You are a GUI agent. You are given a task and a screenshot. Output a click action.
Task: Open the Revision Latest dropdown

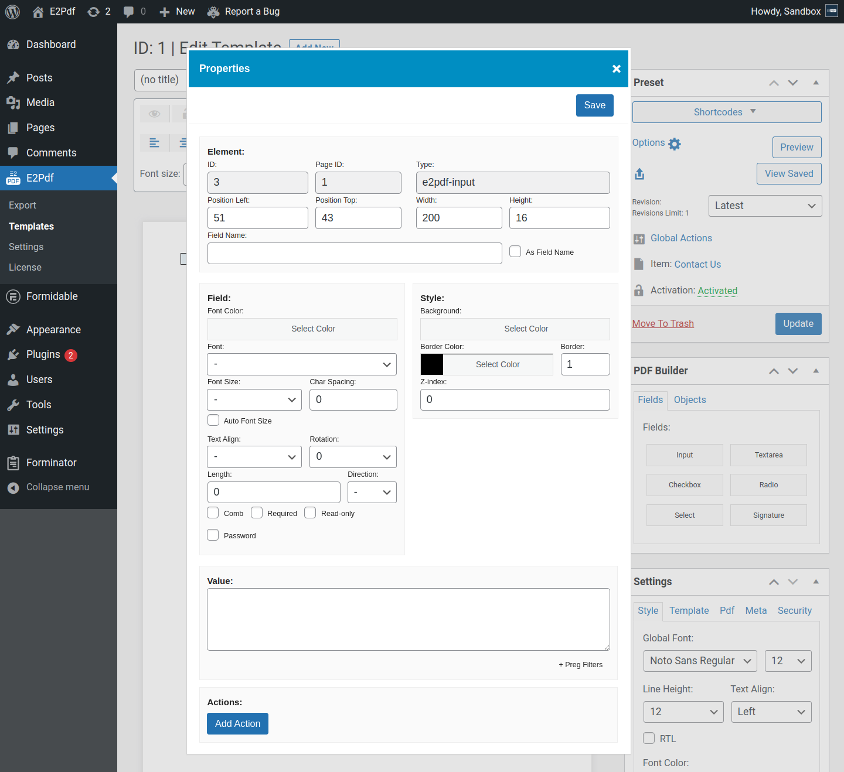[765, 206]
